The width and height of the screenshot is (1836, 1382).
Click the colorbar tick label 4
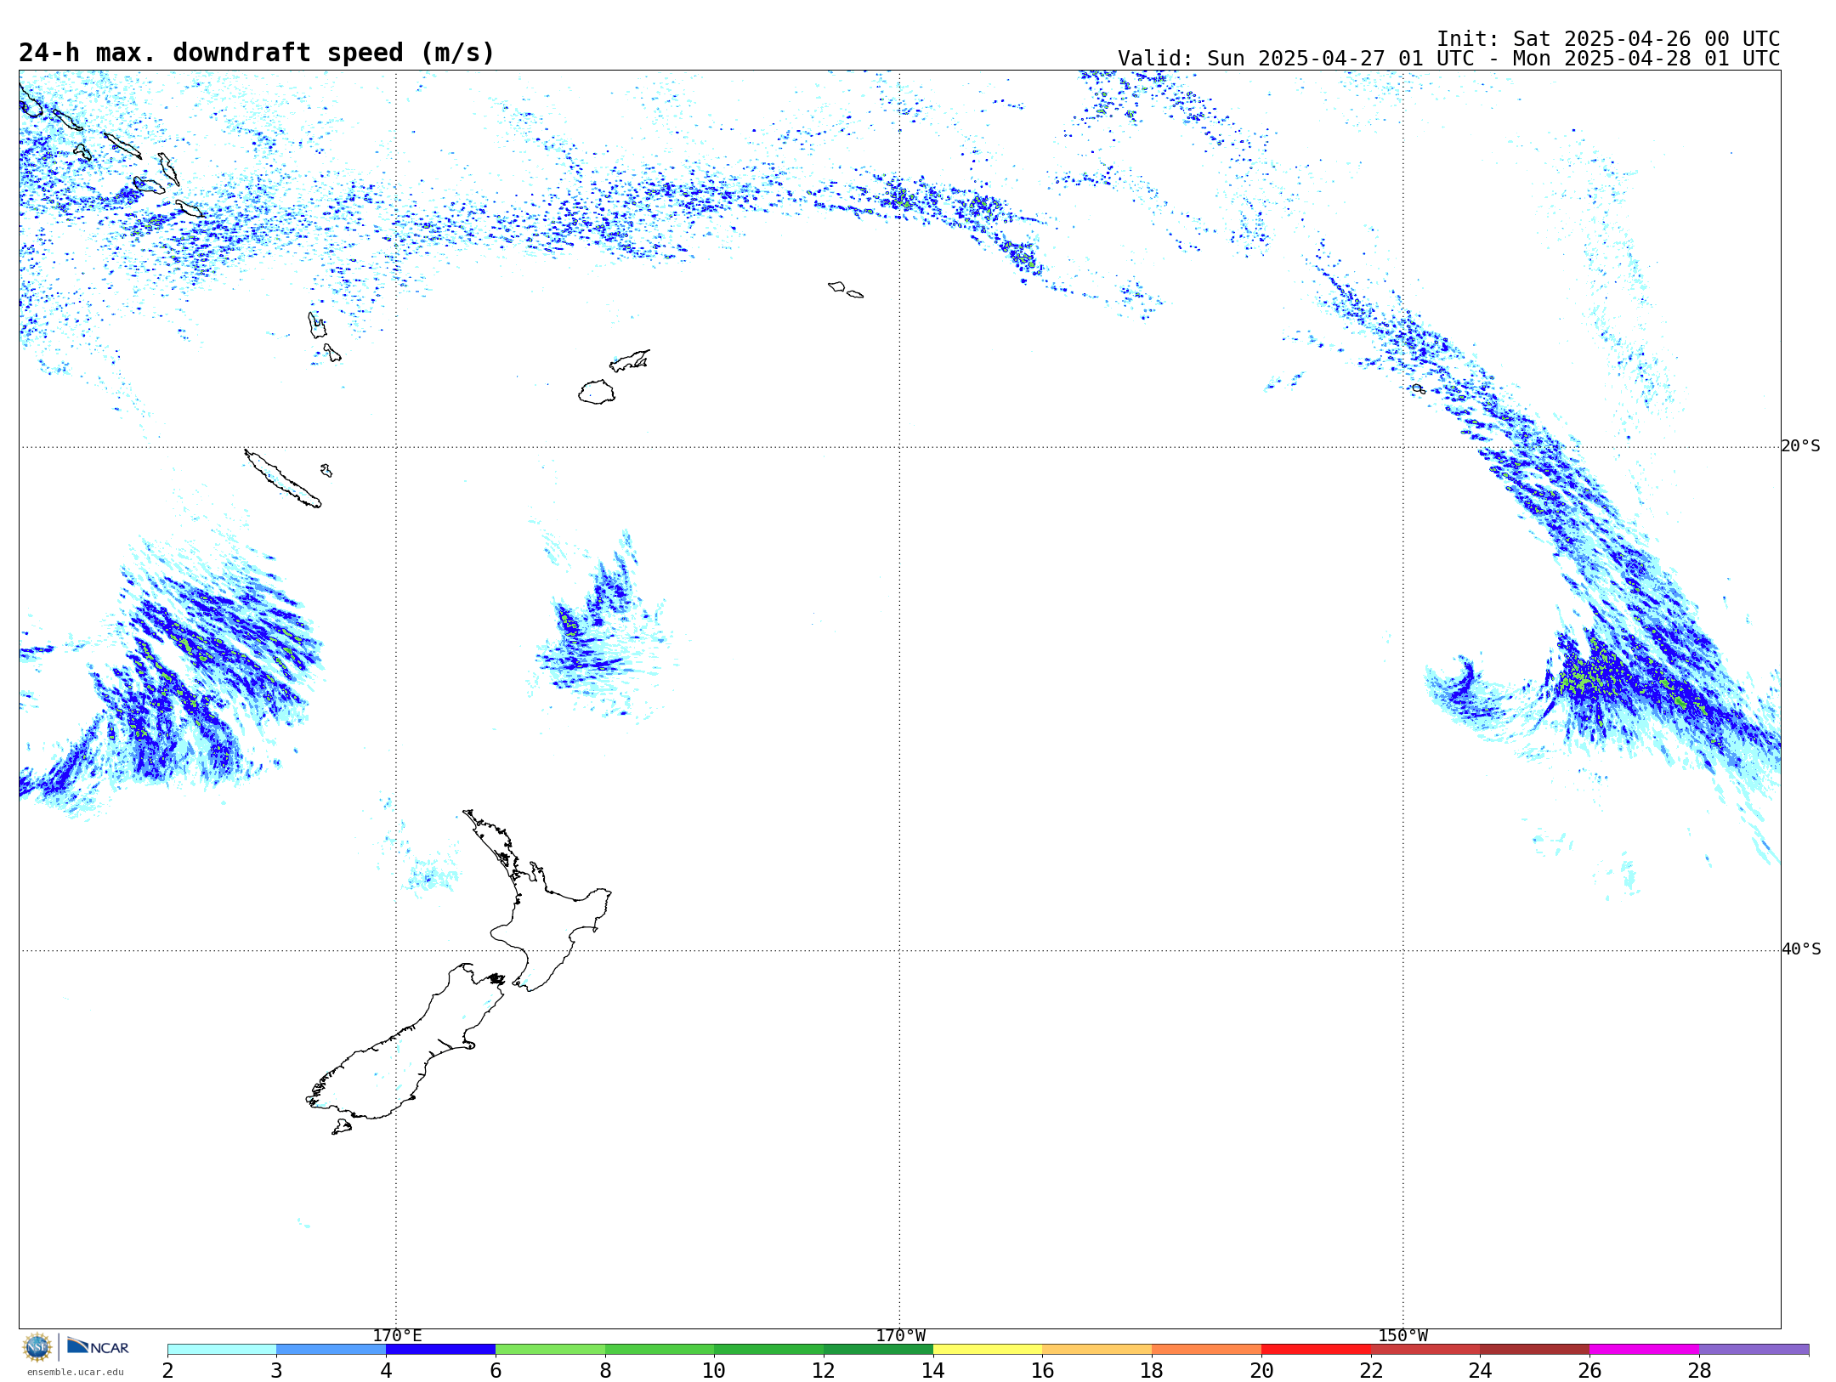386,1370
